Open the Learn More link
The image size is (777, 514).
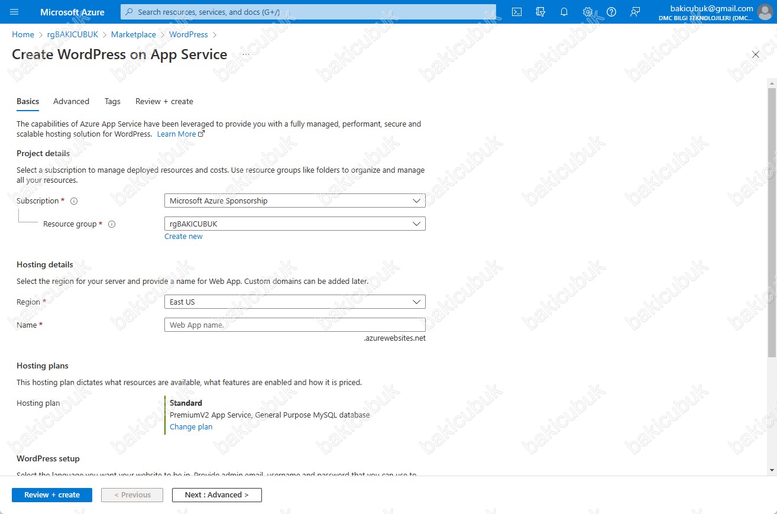180,134
